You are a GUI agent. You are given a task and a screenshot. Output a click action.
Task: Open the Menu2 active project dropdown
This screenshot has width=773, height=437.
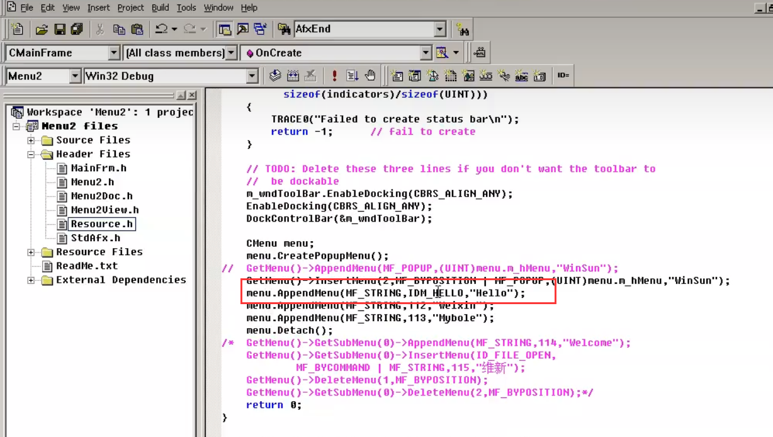point(75,76)
